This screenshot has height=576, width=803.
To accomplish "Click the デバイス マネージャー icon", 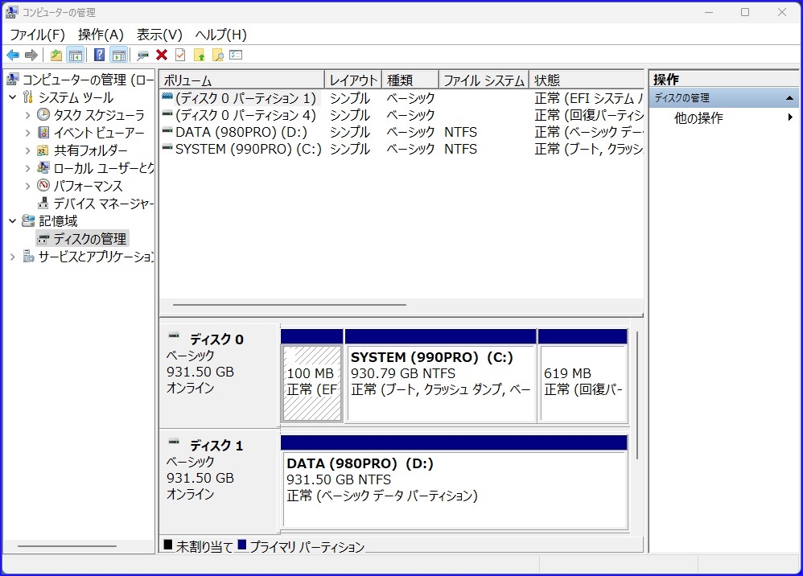I will tap(43, 204).
